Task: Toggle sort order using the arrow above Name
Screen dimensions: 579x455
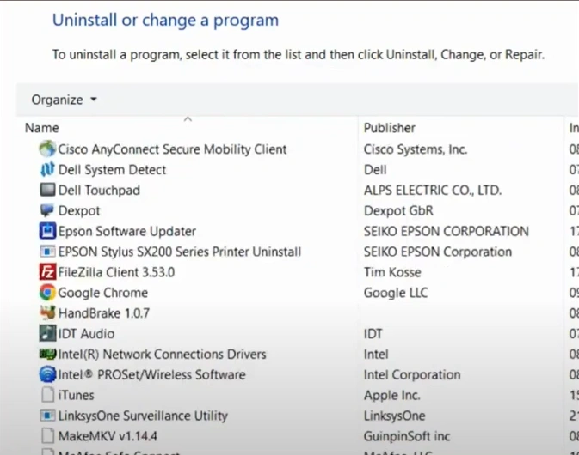Action: 188,119
